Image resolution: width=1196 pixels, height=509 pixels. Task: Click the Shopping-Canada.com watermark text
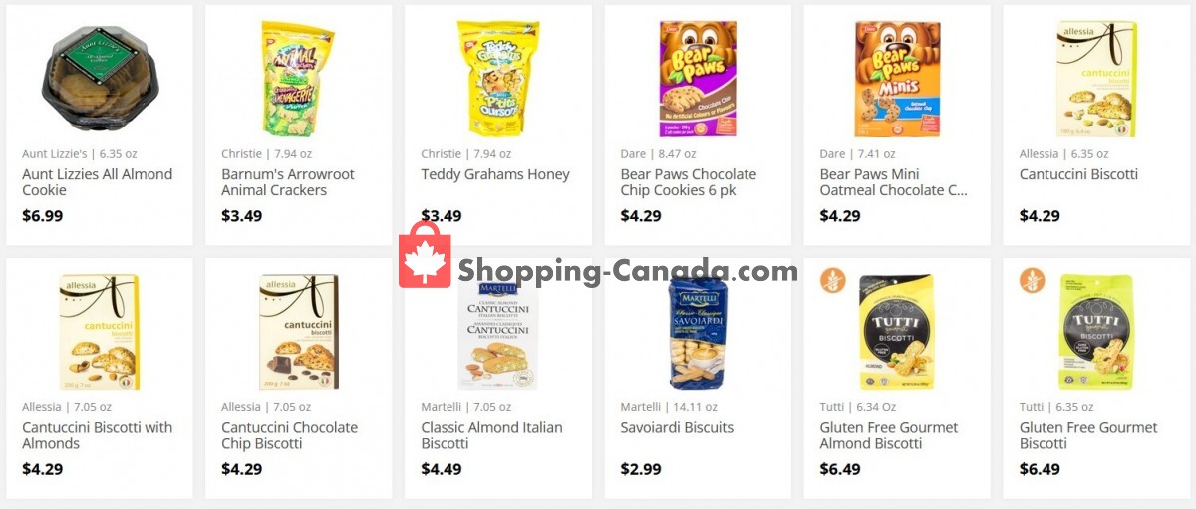pyautogui.click(x=628, y=271)
